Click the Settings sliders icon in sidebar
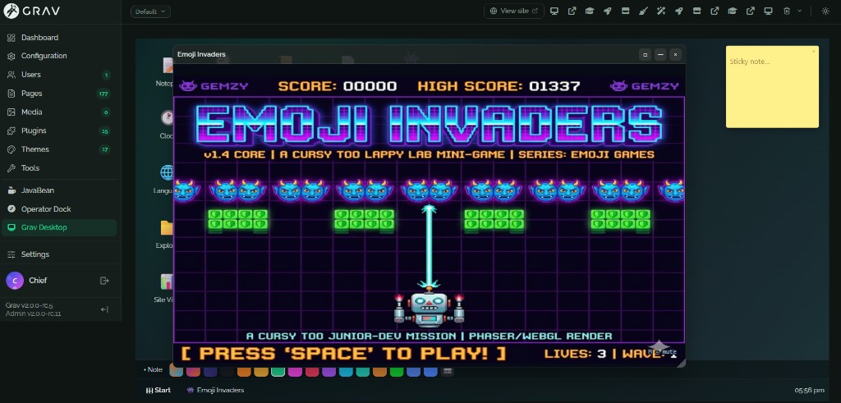 tap(11, 254)
